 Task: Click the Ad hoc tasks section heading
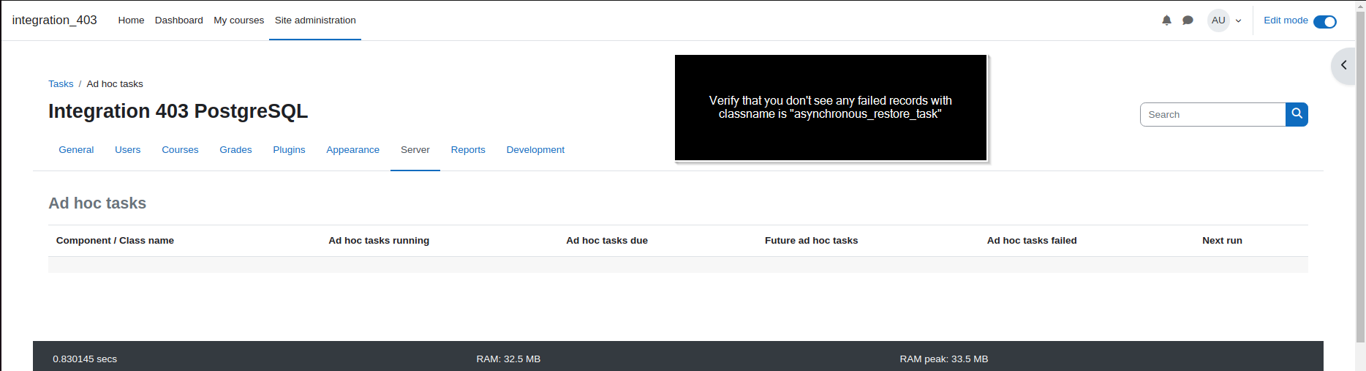97,203
